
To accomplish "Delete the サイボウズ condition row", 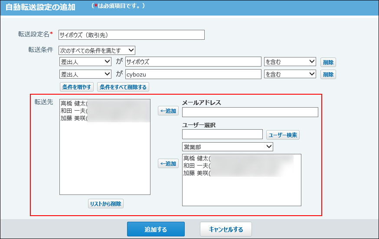I will pos(328,62).
